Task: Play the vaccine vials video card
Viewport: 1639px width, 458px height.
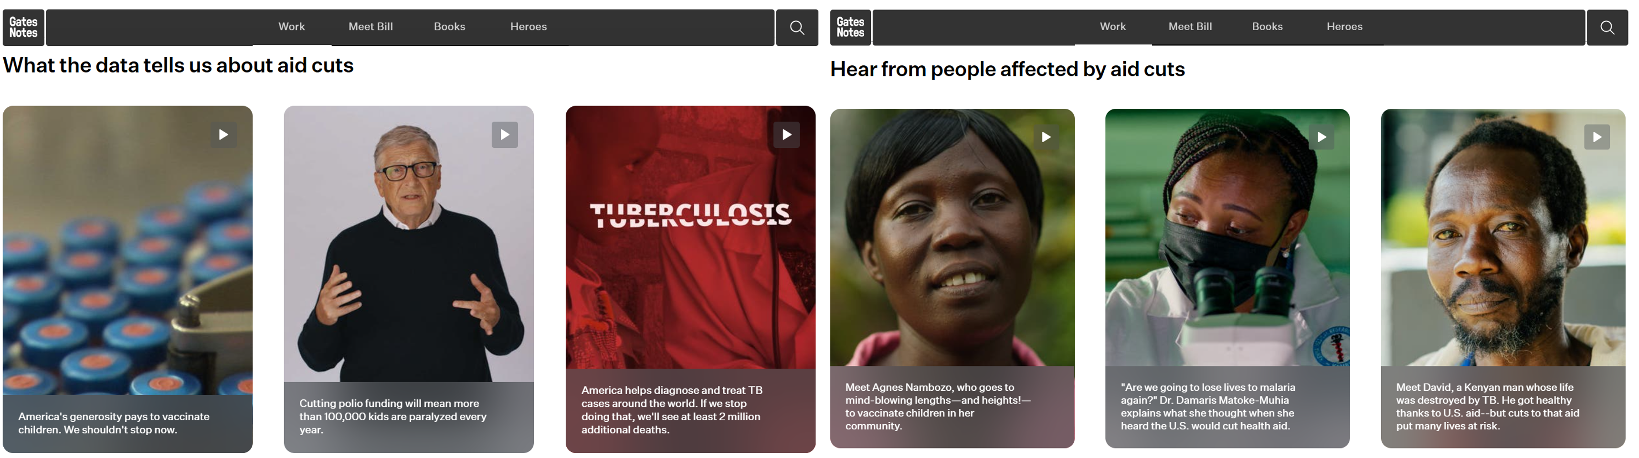Action: pos(223,135)
